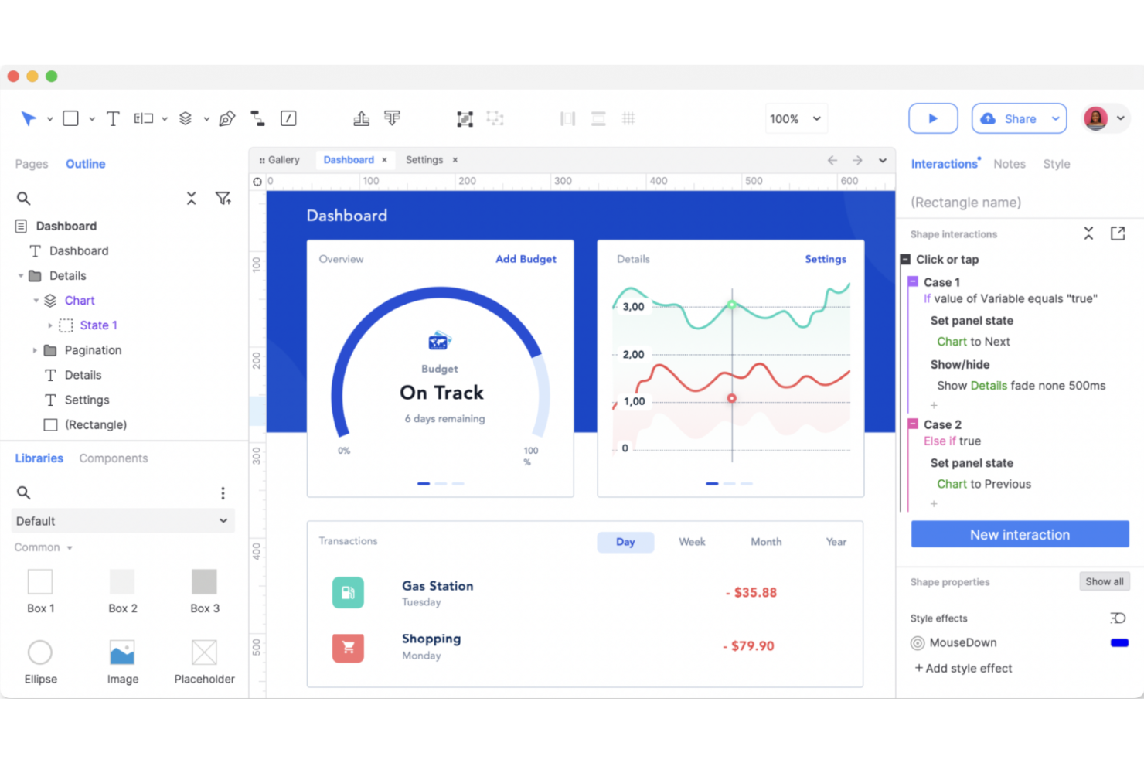Click the previous tab arrow
The image size is (1144, 763).
[832, 160]
